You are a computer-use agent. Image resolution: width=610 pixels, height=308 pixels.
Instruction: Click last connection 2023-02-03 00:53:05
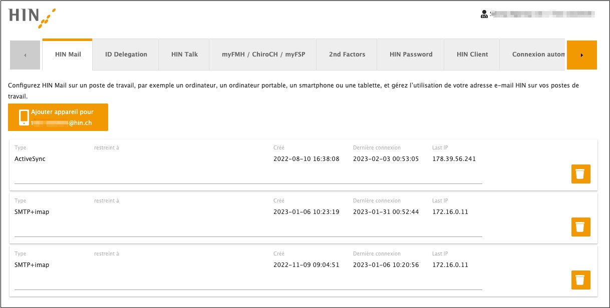coord(386,159)
